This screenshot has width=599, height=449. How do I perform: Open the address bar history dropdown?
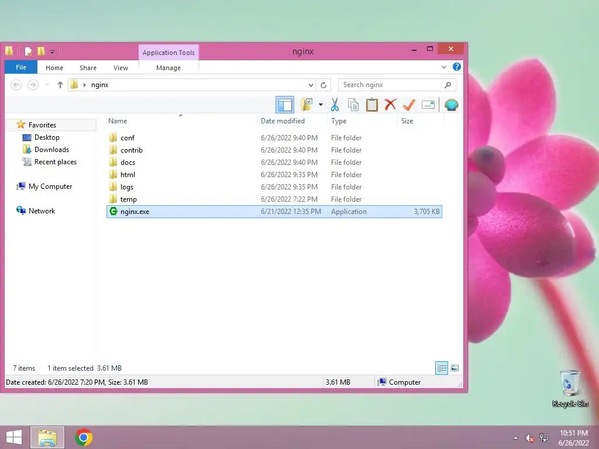(x=311, y=85)
